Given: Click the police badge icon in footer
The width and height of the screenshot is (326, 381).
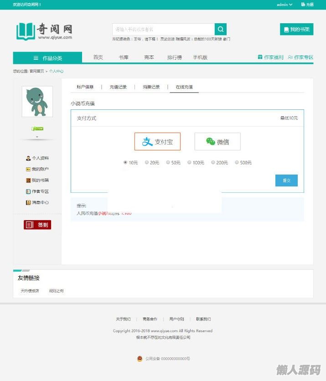Looking at the screenshot, I should point(140,359).
